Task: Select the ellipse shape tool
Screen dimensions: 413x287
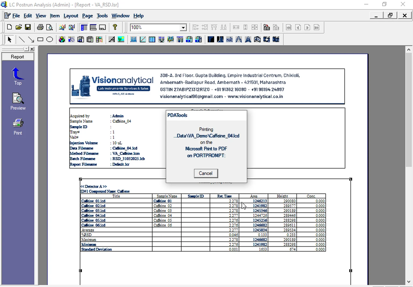Action: point(49,40)
